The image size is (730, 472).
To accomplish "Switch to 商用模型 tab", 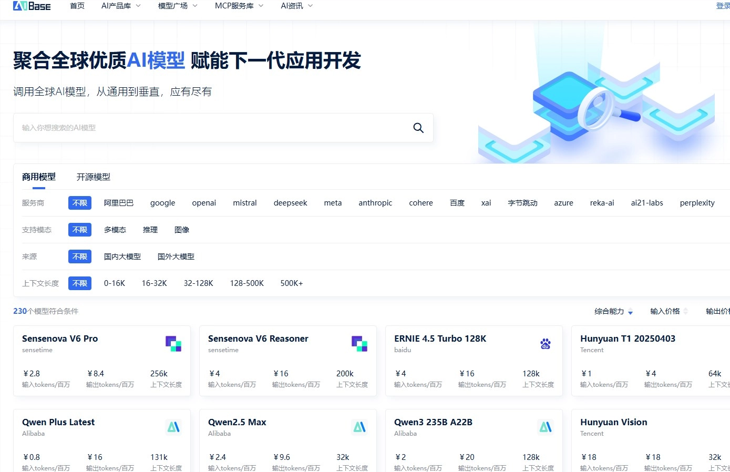I will (39, 177).
